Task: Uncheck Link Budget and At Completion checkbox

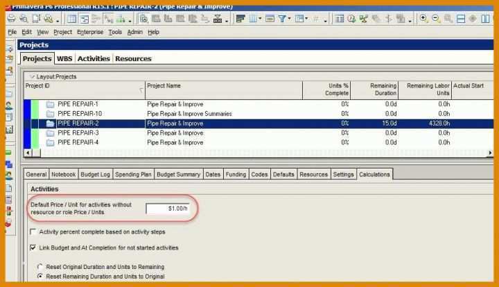Action: (x=33, y=247)
